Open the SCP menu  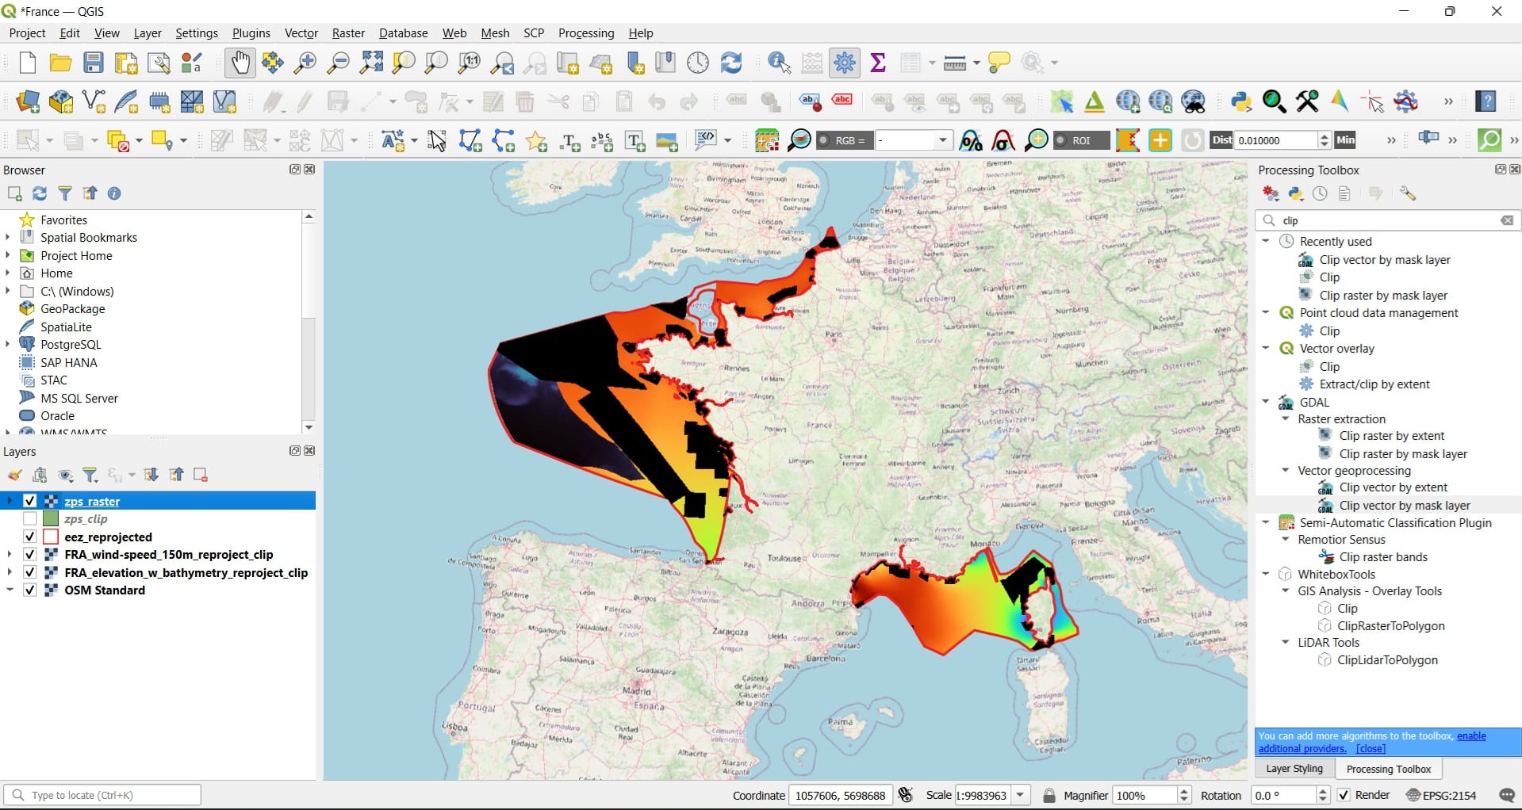click(x=534, y=32)
